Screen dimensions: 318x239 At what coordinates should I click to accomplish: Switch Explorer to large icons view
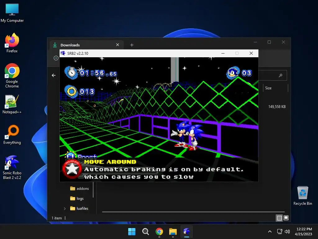(286, 218)
